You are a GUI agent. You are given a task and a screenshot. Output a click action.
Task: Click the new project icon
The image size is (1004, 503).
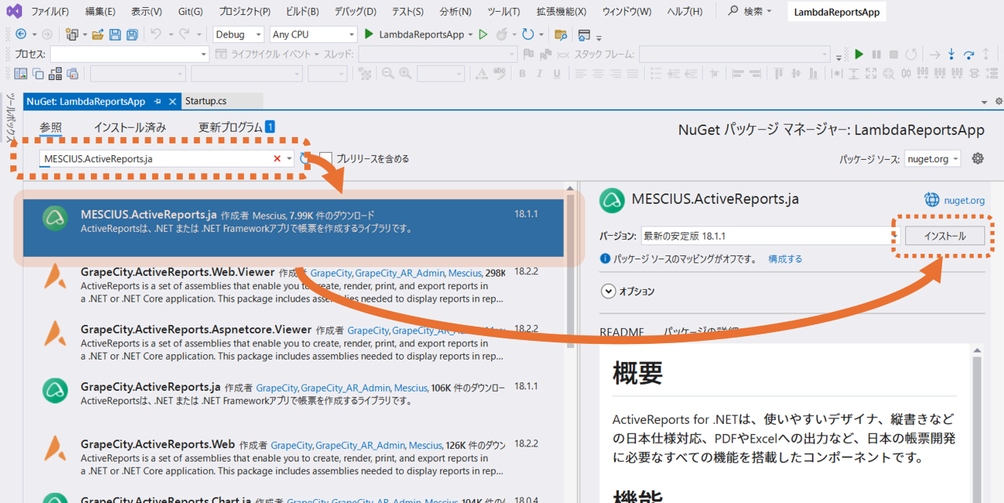click(x=72, y=34)
